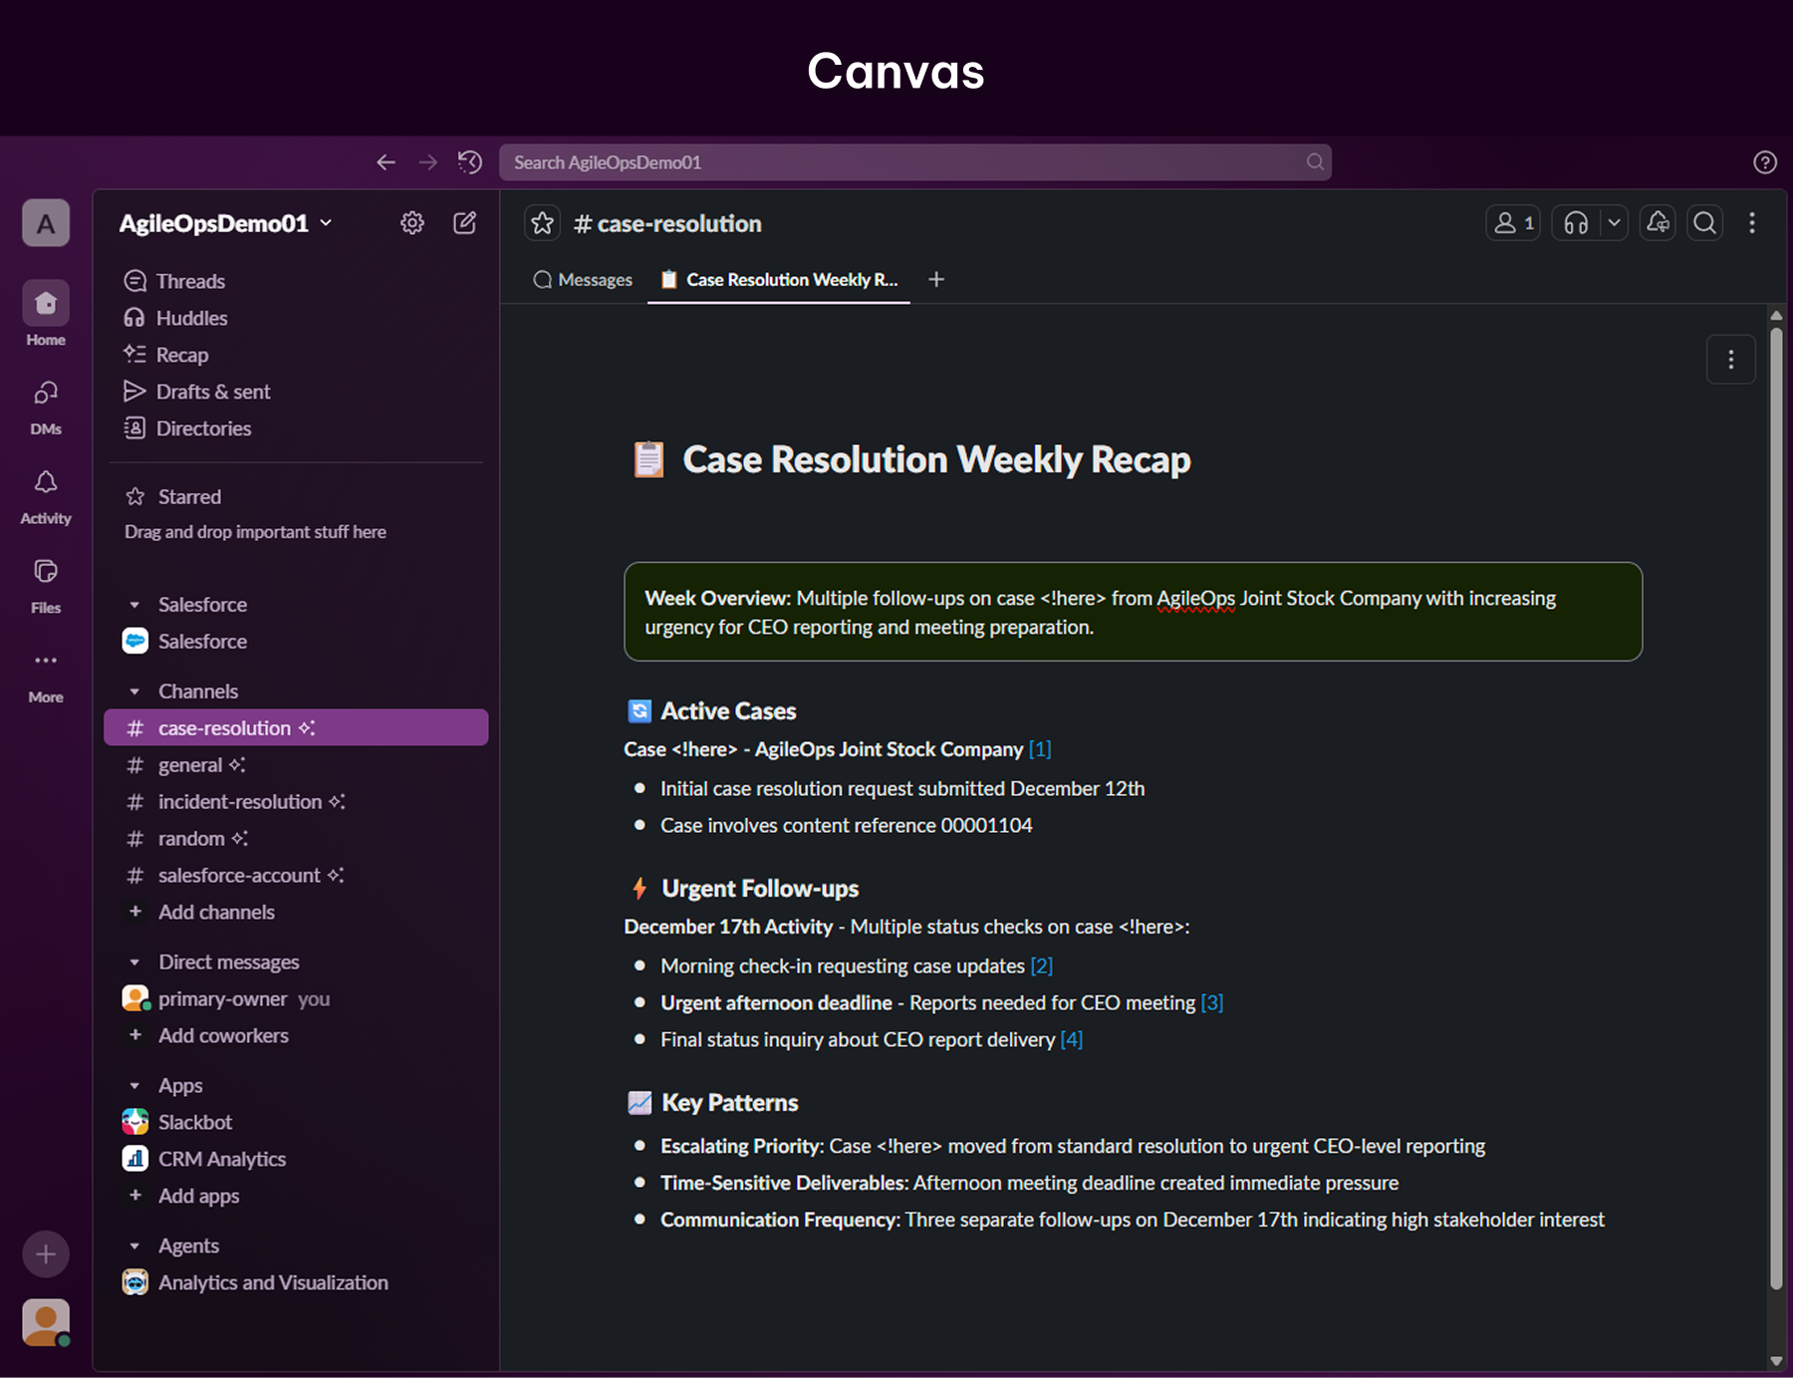Search within channel using magnifier icon
The height and width of the screenshot is (1378, 1793).
tap(1705, 223)
